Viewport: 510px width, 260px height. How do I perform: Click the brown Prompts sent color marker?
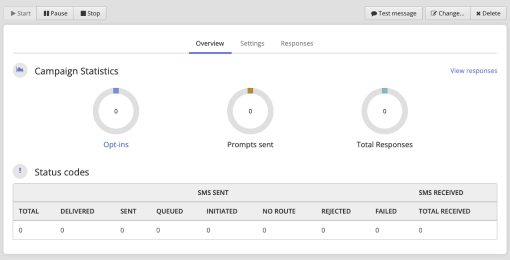click(x=251, y=91)
